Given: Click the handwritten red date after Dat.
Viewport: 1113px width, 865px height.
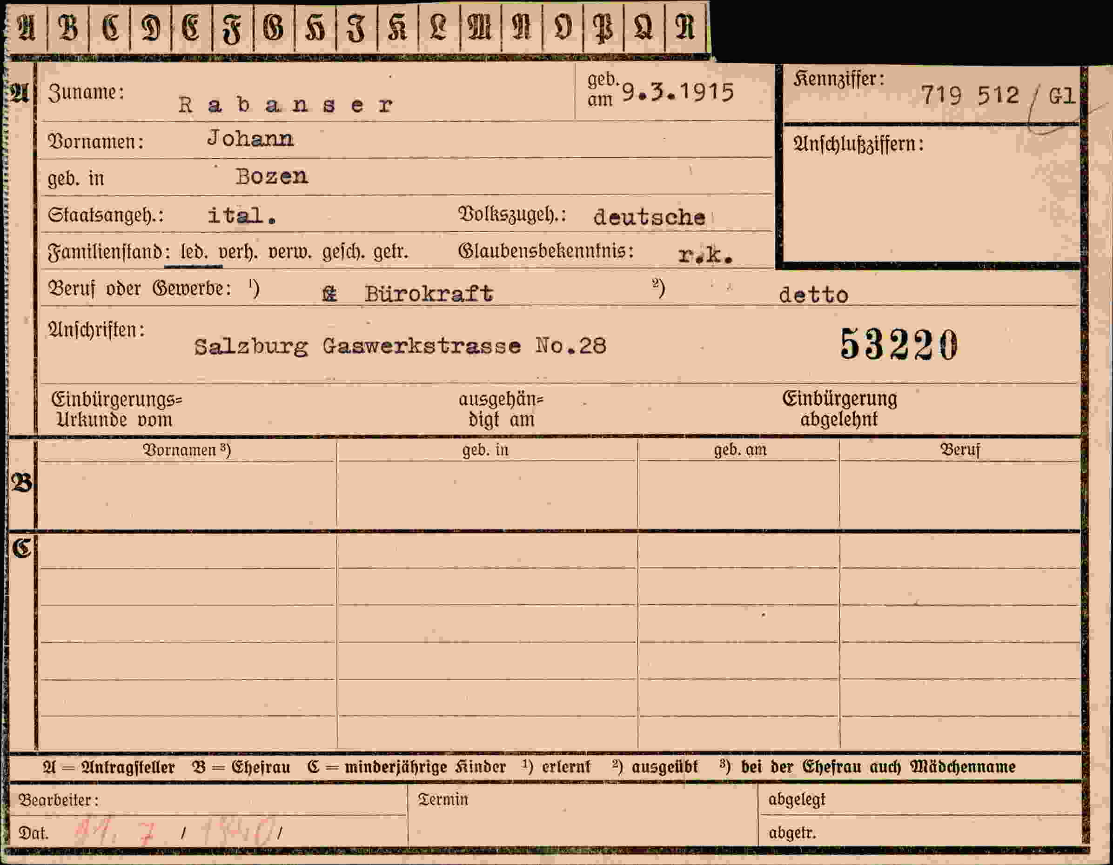Looking at the screenshot, I should tap(175, 832).
